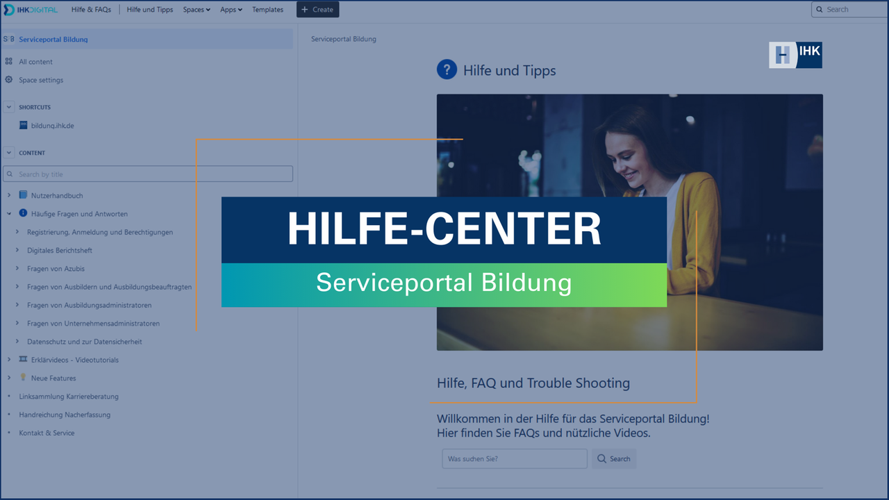This screenshot has width=889, height=500.
Task: Expand Neue Features node
Action: click(x=9, y=378)
